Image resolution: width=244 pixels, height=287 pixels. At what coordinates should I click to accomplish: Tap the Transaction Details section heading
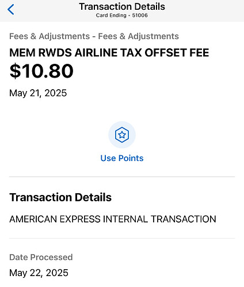(60, 197)
